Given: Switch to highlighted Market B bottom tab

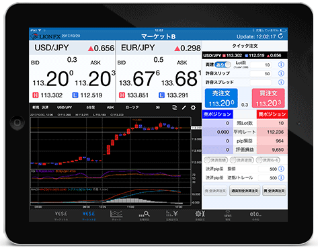Looking at the screenshot, I should [x=89, y=216].
